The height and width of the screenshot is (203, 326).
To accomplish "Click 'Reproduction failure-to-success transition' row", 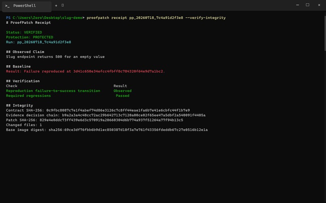I will tap(53, 91).
